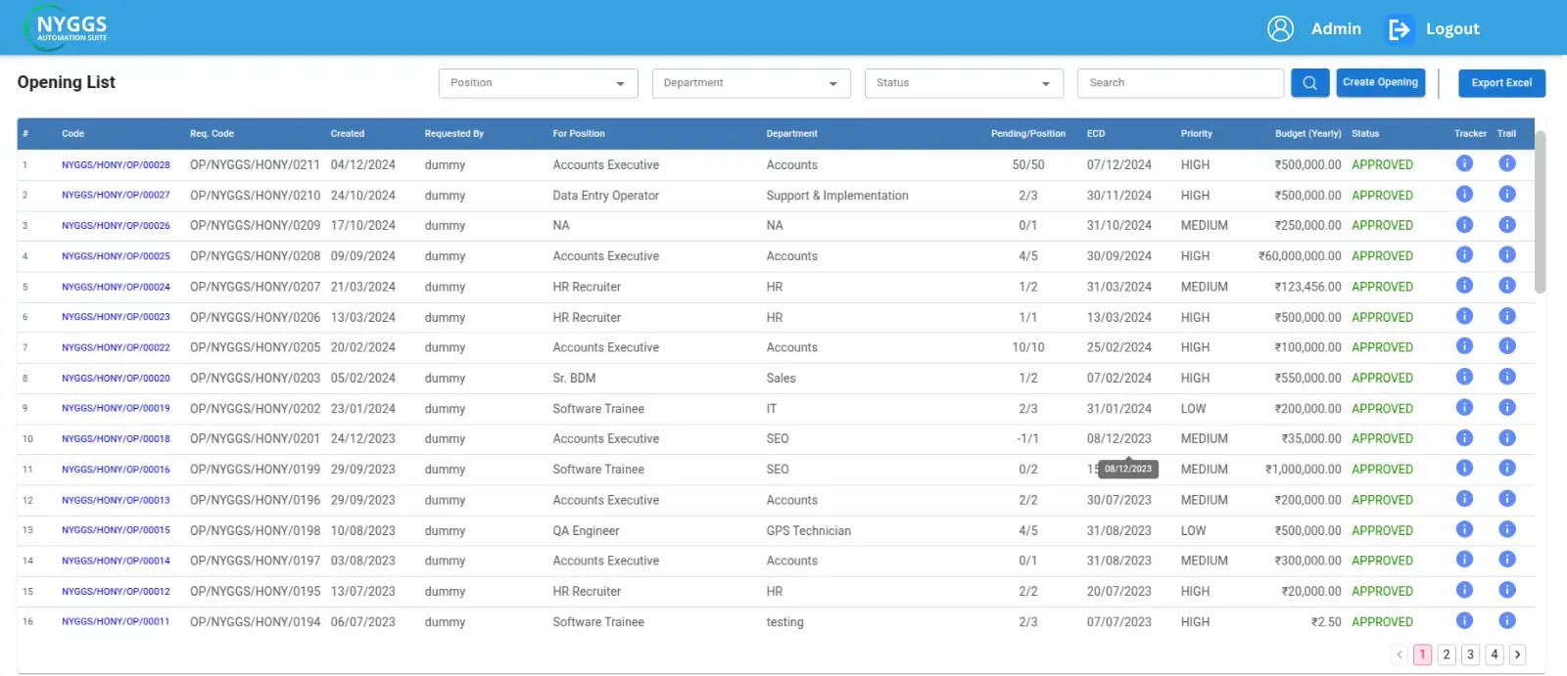Click the For Position column header

point(579,134)
